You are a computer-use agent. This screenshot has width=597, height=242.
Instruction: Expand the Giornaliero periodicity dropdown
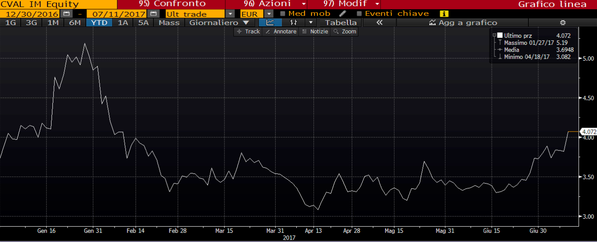click(246, 22)
